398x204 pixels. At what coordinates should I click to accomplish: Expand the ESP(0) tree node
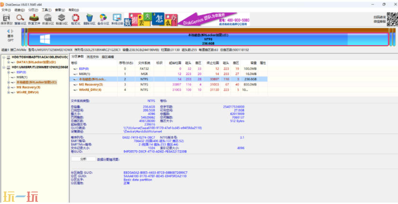[8, 72]
